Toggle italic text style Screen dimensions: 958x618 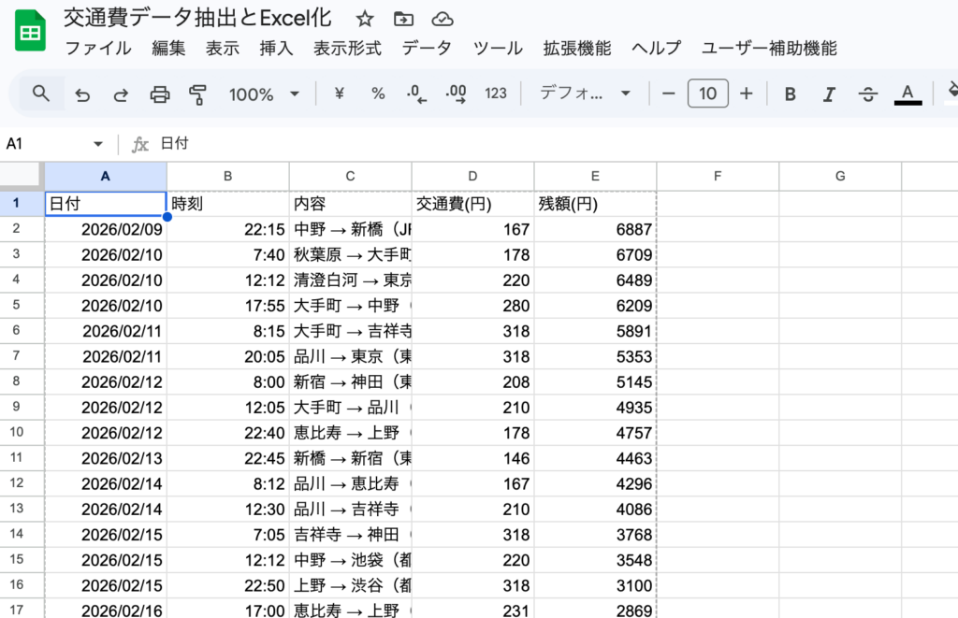[829, 93]
